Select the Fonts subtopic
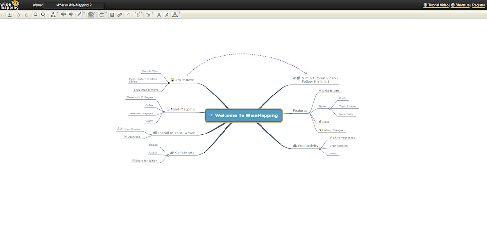Viewport: 487px width, 248px height. [343, 98]
